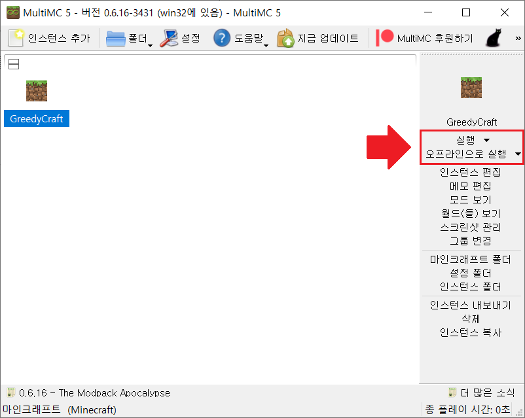Image resolution: width=525 pixels, height=418 pixels.
Task: Open 인스턴스 폴더 (Instance folder)
Action: click(471, 287)
